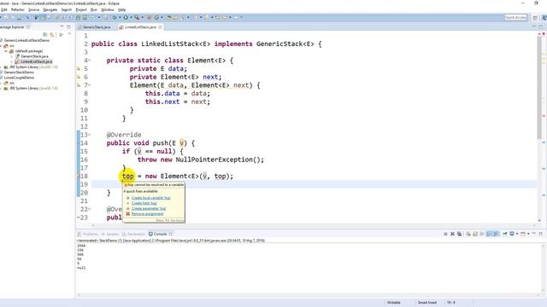
Task: Select the LooseCoupleDemo project
Action: click(x=19, y=78)
